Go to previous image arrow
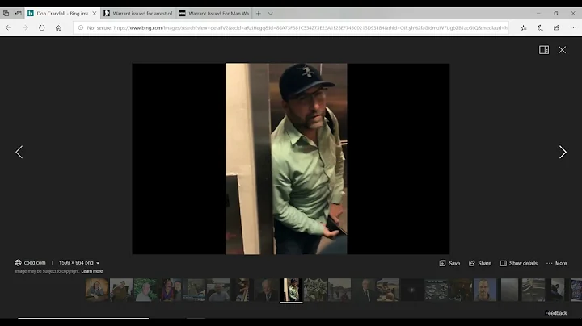 [19, 152]
